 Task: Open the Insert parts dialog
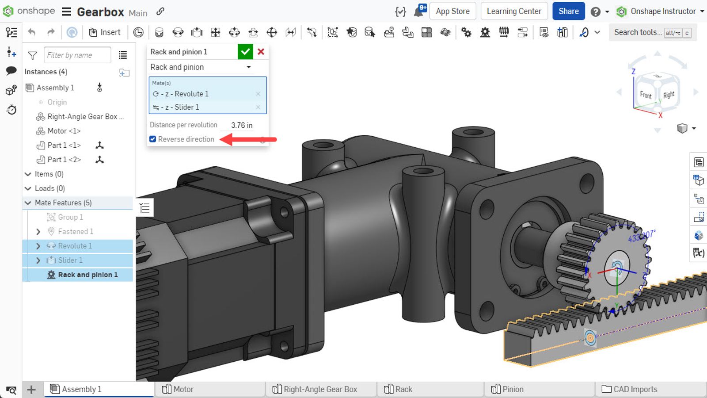[x=105, y=32]
